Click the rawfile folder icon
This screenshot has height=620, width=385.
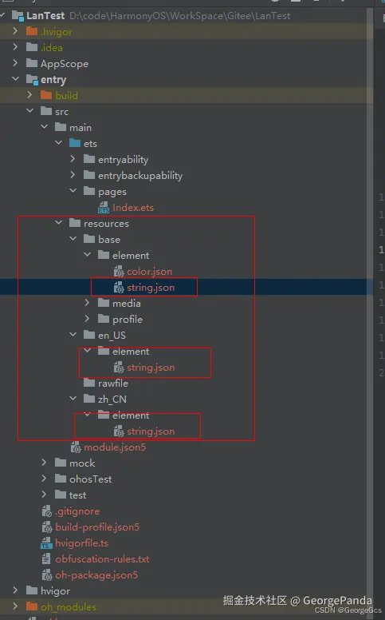coord(89,383)
